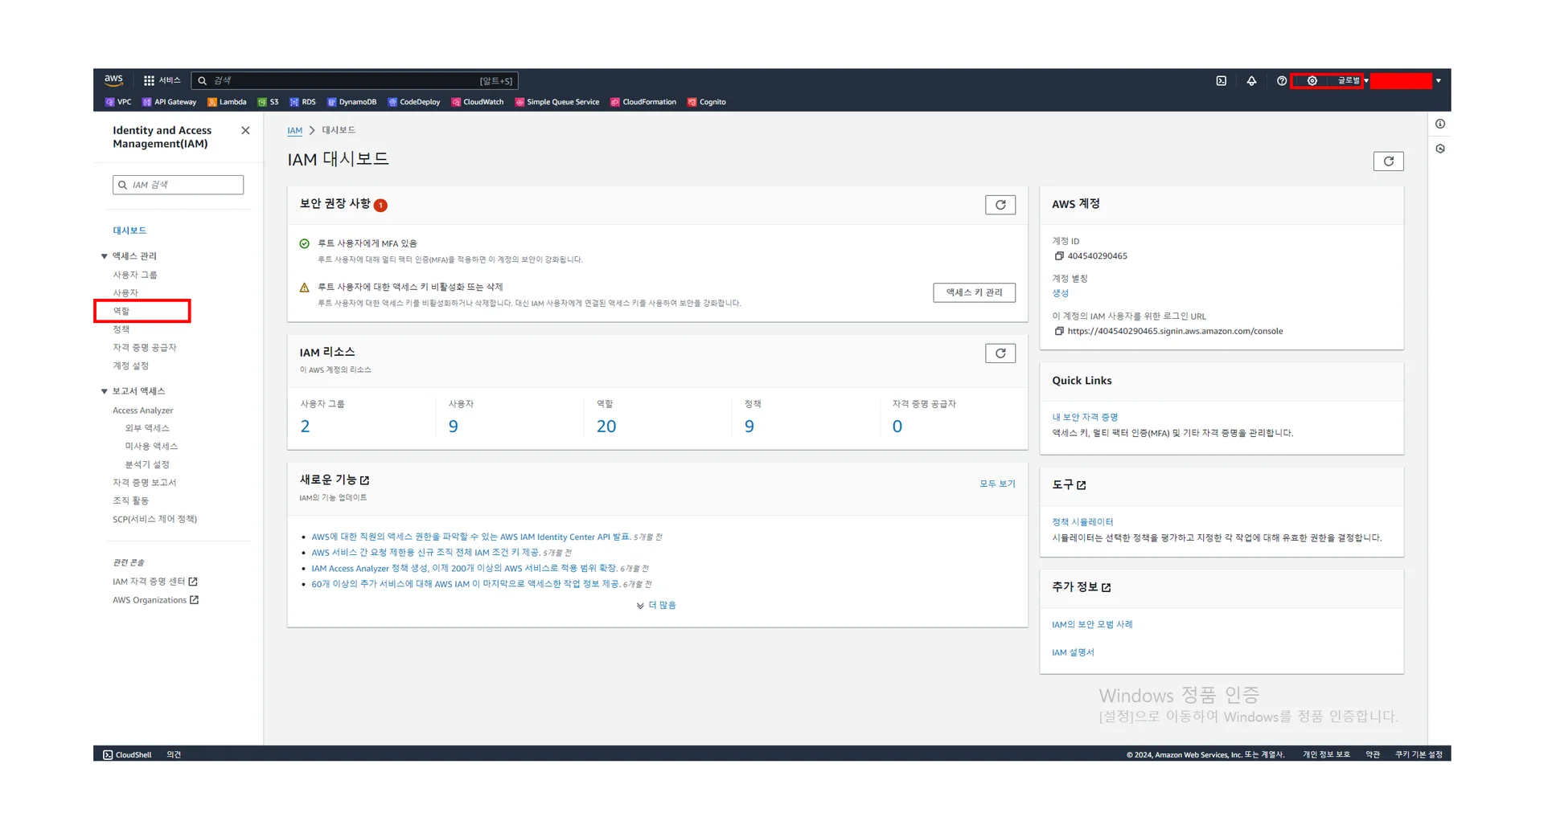Refresh the IAM resources panel
Screen dimensions: 1544x829
[x=1000, y=353]
